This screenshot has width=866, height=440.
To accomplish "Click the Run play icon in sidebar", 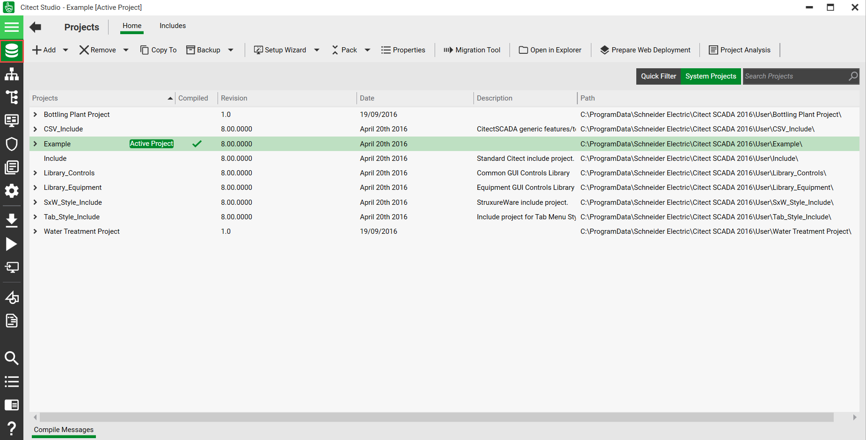I will (11, 244).
